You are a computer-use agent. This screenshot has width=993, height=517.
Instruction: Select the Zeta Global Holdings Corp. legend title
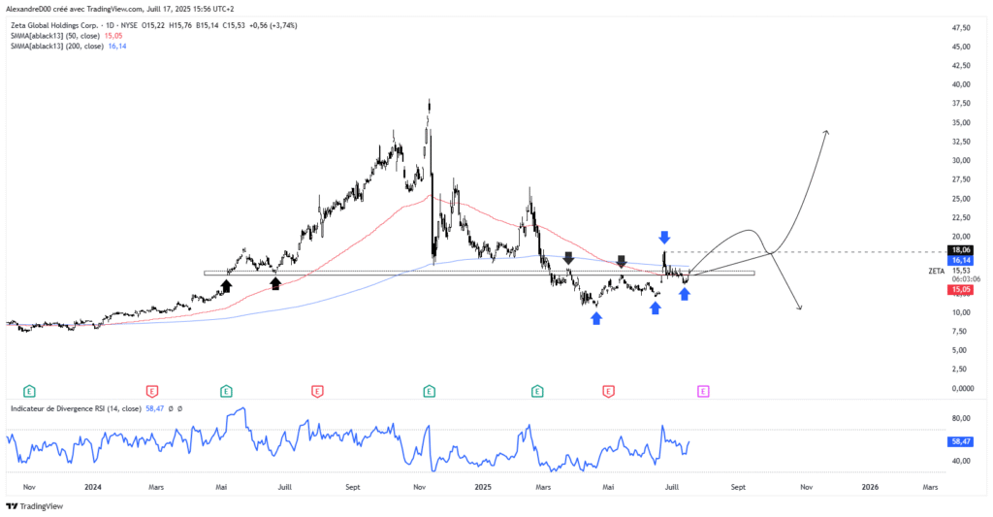click(x=54, y=25)
